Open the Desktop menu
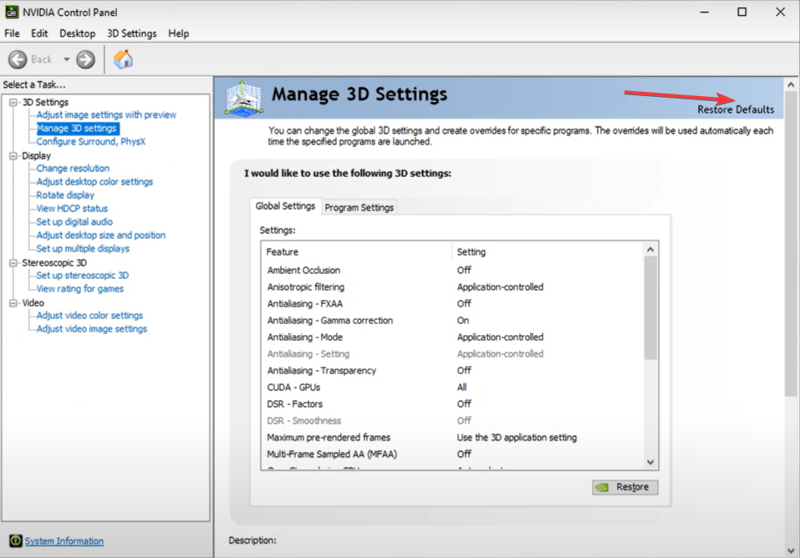 [78, 33]
